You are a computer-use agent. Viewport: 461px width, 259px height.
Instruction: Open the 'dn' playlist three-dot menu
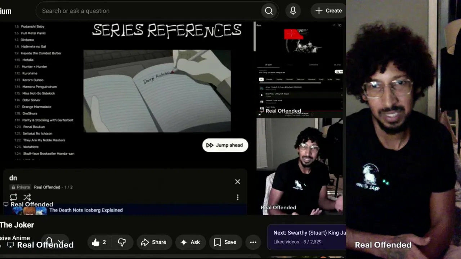click(x=238, y=197)
